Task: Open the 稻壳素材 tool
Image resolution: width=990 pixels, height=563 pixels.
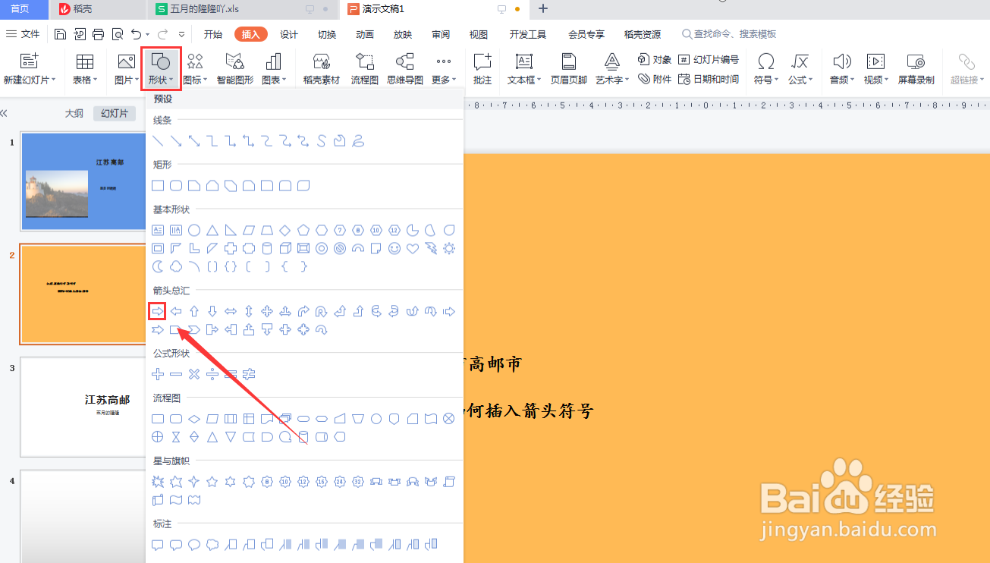Action: click(322, 69)
